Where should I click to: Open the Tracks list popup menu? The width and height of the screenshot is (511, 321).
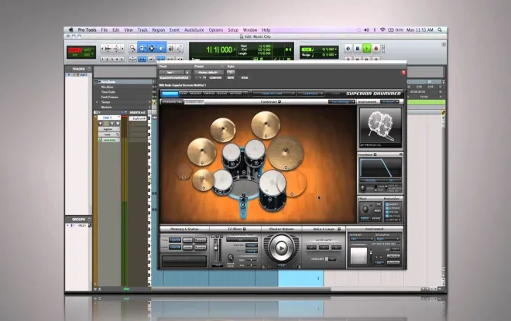(x=89, y=69)
